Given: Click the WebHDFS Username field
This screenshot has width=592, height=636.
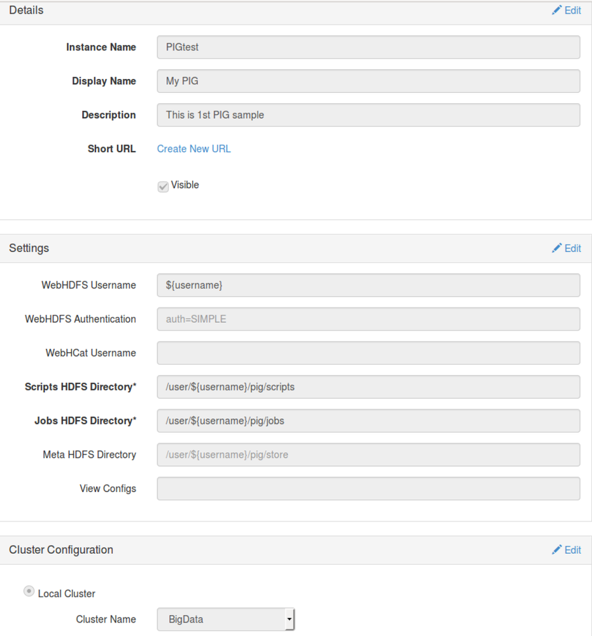Looking at the screenshot, I should [x=368, y=285].
